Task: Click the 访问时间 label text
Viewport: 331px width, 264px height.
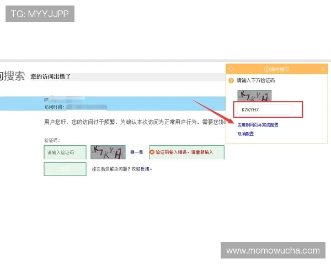Action: [x=54, y=107]
